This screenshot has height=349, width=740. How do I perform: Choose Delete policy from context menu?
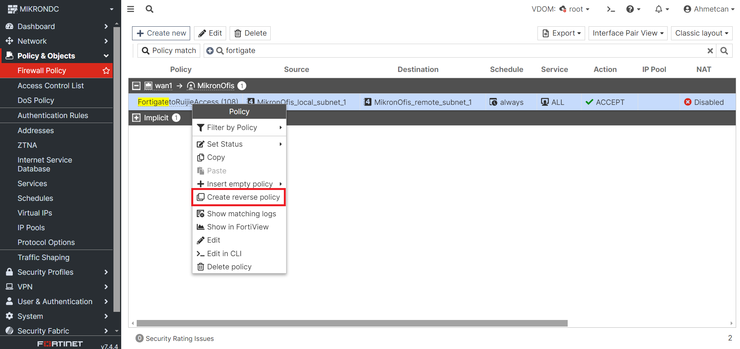click(239, 267)
